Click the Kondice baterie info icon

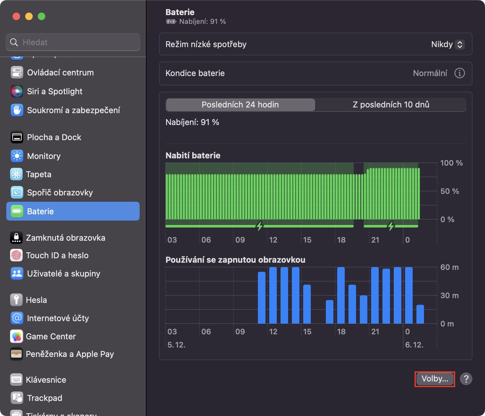(x=459, y=73)
